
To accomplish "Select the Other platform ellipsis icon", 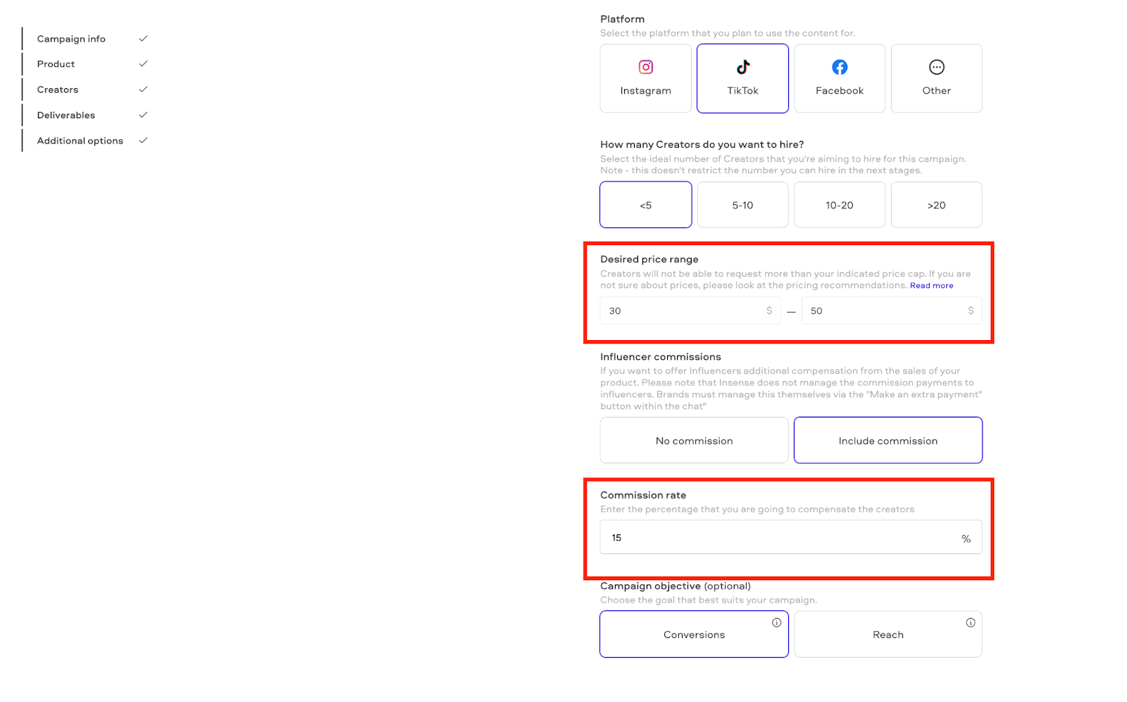I will (936, 67).
